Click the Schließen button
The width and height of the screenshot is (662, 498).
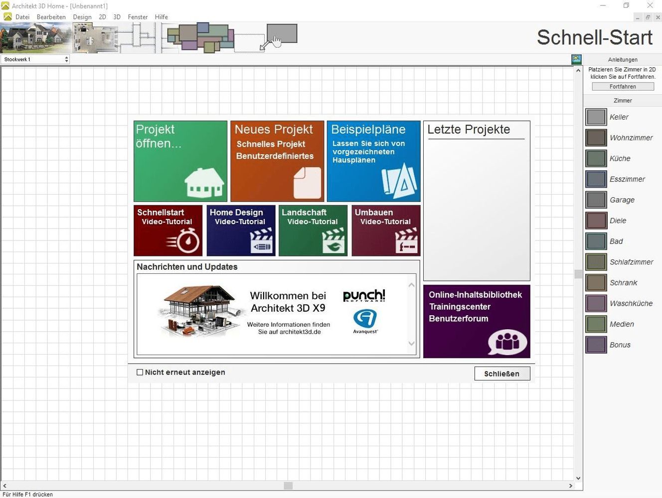pyautogui.click(x=501, y=373)
